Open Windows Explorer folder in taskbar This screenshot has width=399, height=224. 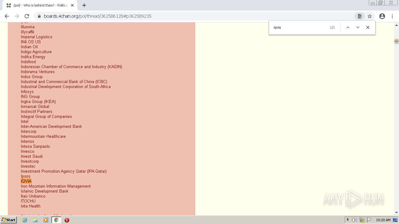coord(35,220)
